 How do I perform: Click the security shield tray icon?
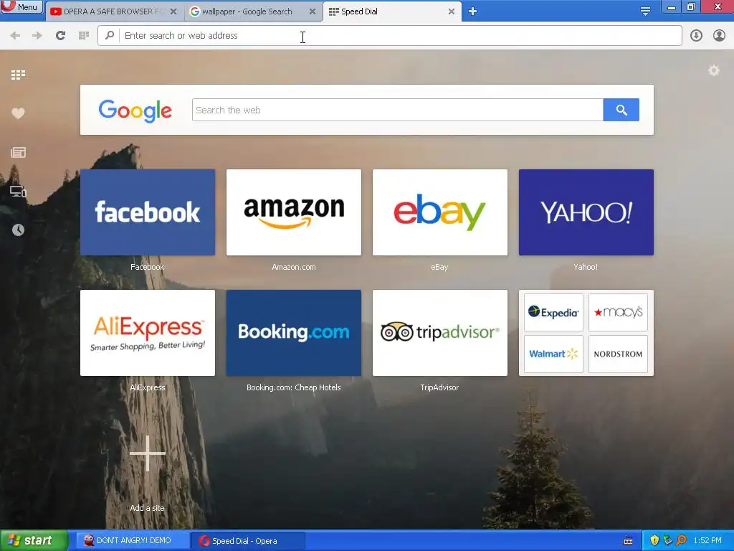point(654,541)
